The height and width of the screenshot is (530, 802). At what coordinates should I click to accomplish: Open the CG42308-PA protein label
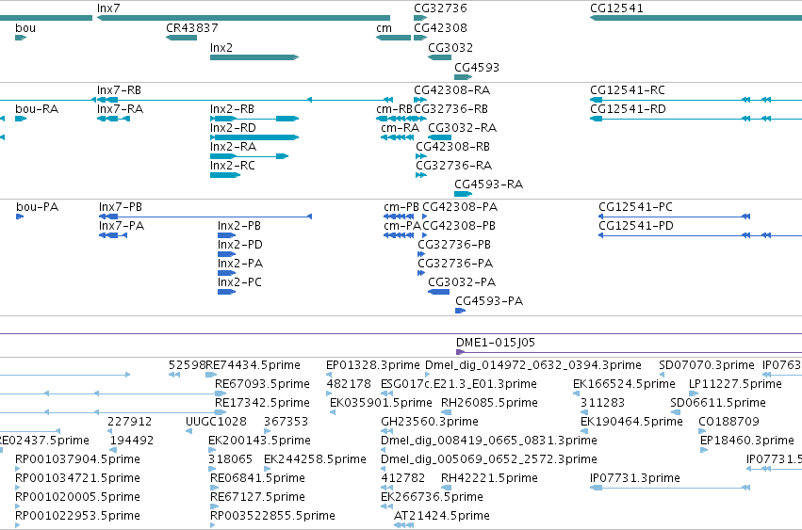tap(460, 207)
